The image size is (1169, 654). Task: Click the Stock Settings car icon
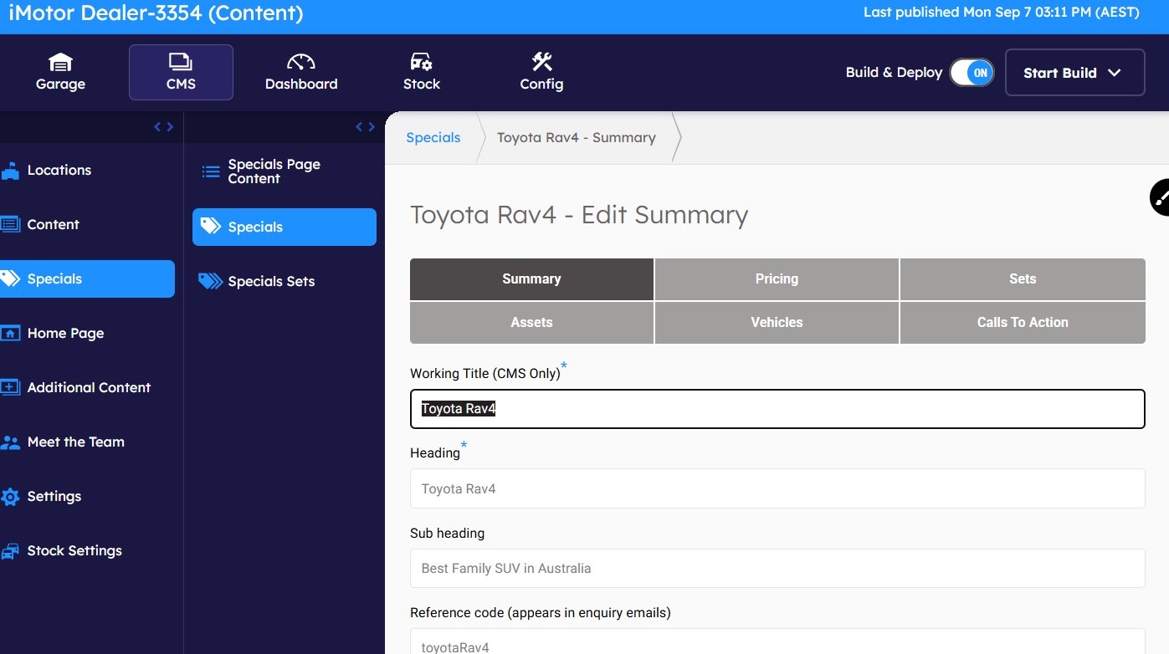pyautogui.click(x=10, y=551)
